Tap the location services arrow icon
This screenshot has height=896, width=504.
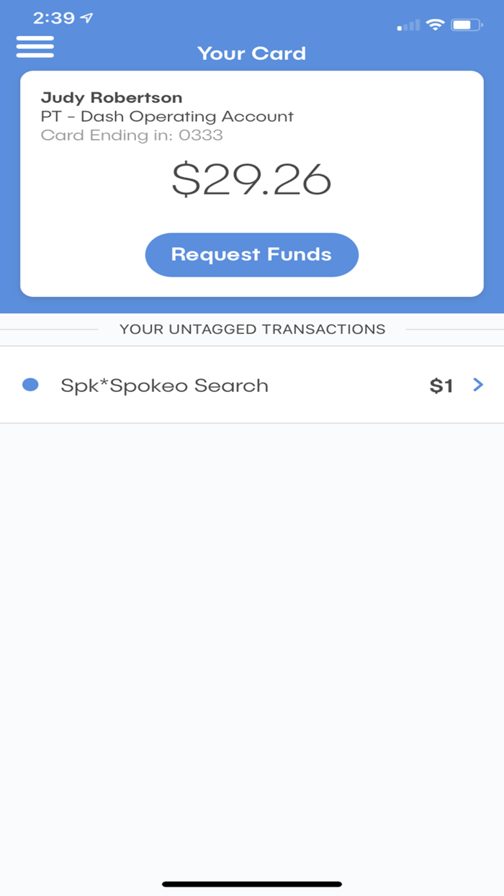click(88, 19)
